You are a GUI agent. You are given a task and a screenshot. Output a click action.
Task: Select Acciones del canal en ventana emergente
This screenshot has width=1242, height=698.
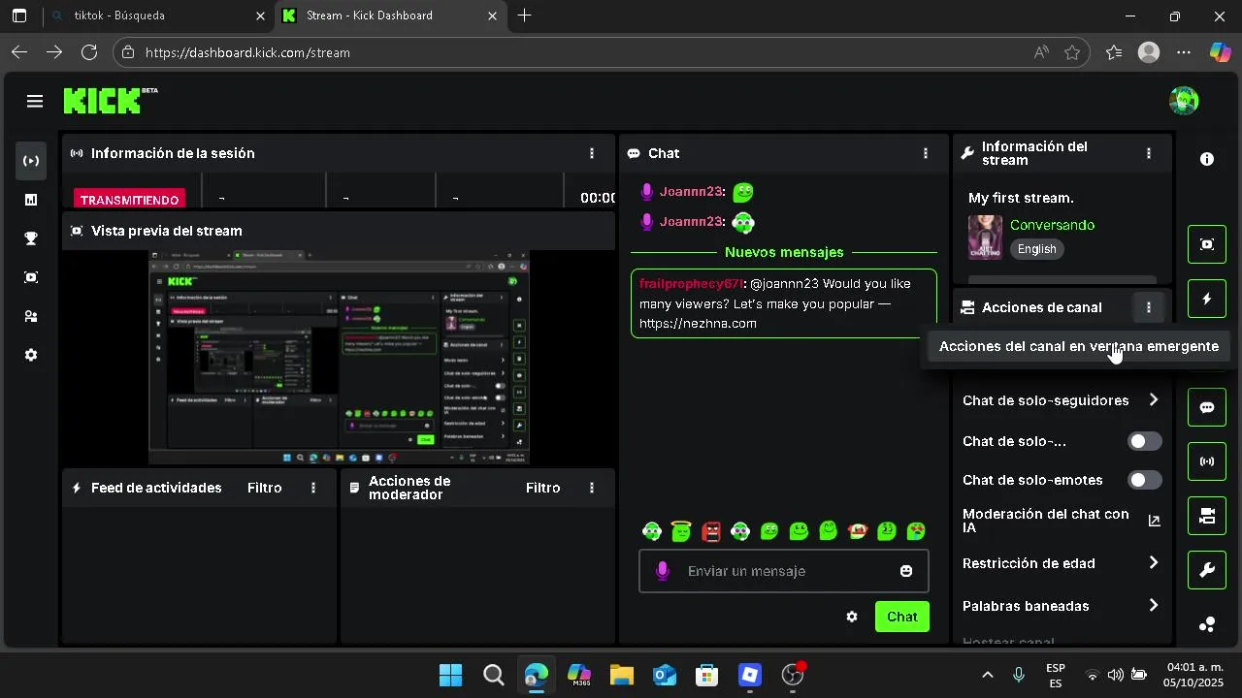pos(1078,346)
